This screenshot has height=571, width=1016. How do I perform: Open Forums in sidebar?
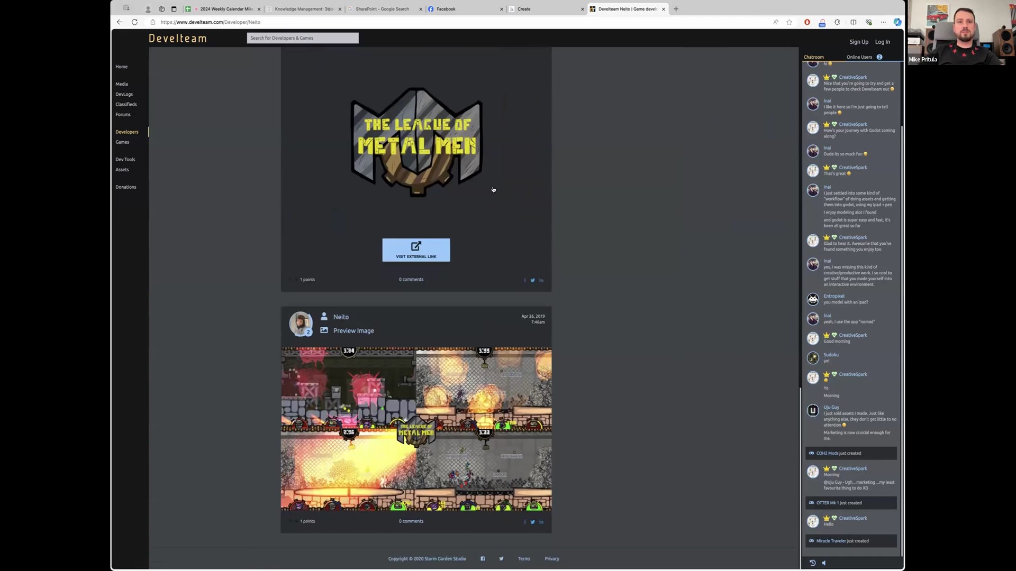tap(123, 114)
